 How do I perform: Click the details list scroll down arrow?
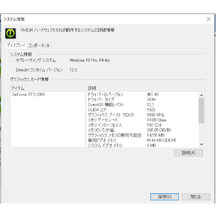[x=201, y=144]
